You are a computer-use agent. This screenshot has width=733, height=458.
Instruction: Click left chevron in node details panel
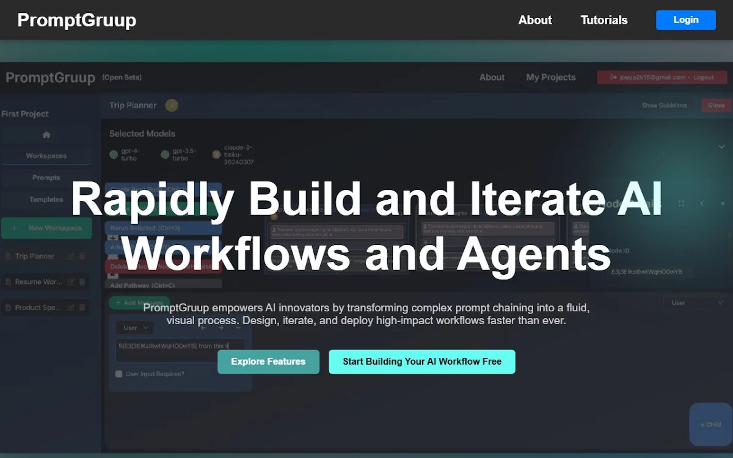click(702, 203)
